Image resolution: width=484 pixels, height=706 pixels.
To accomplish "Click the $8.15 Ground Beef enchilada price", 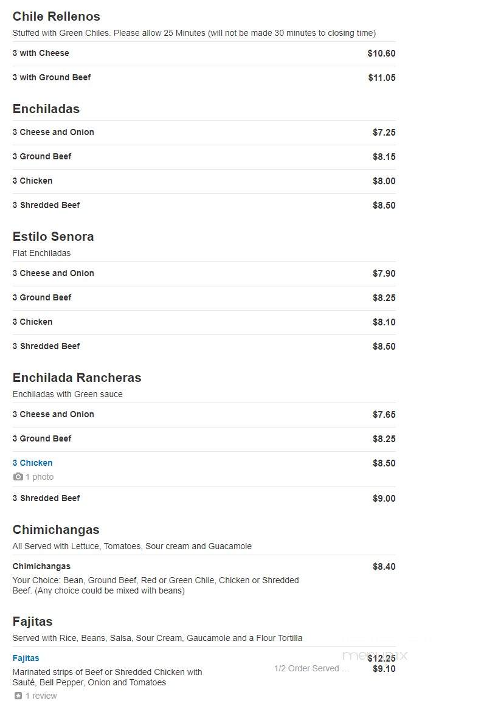I will coord(384,157).
